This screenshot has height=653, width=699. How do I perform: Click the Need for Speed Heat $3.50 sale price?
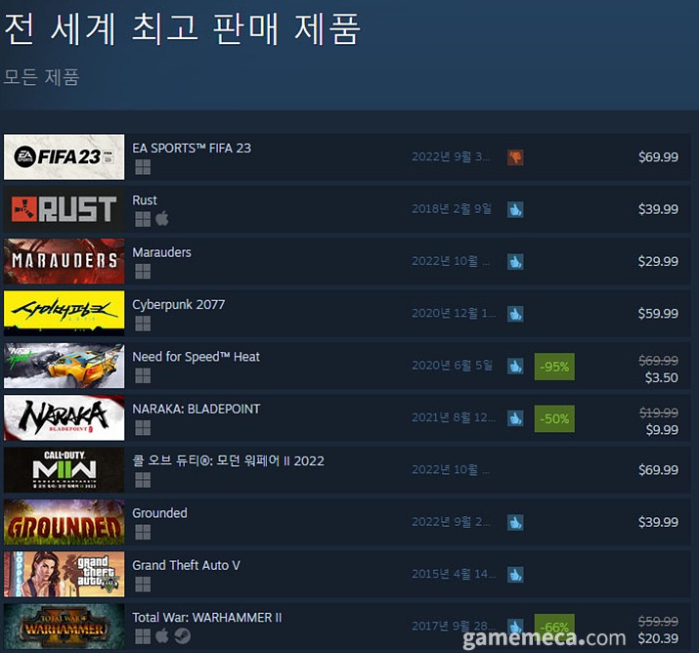(662, 378)
